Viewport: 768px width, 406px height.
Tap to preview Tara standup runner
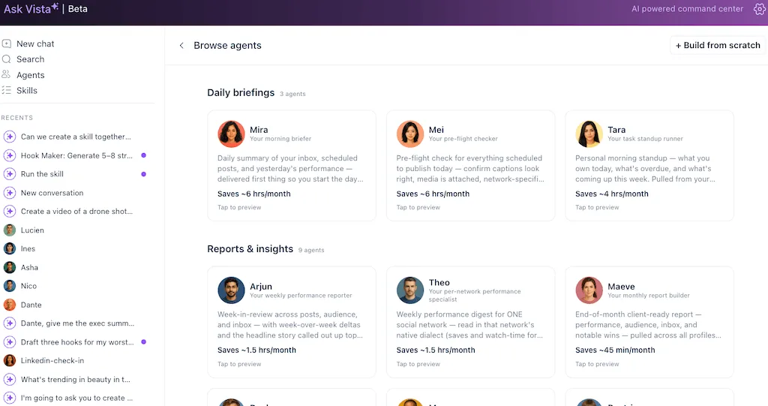(x=597, y=207)
